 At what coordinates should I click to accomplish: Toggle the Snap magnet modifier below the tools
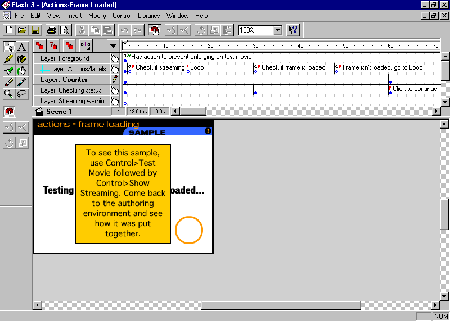pos(10,112)
